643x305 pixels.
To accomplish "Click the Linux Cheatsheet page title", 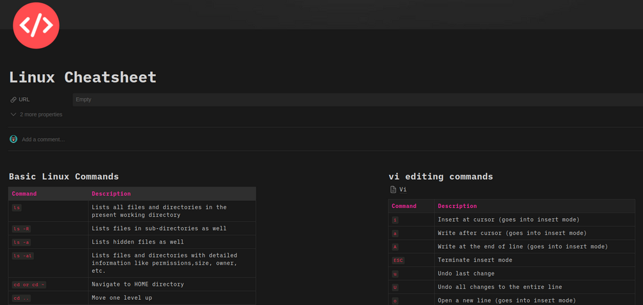I will point(83,77).
